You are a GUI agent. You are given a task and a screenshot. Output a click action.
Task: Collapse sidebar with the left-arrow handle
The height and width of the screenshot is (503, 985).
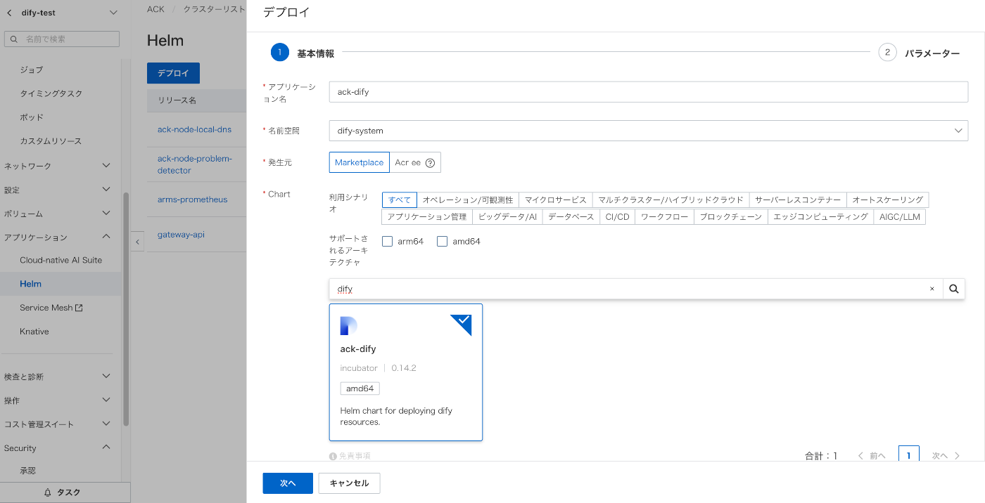pos(138,241)
